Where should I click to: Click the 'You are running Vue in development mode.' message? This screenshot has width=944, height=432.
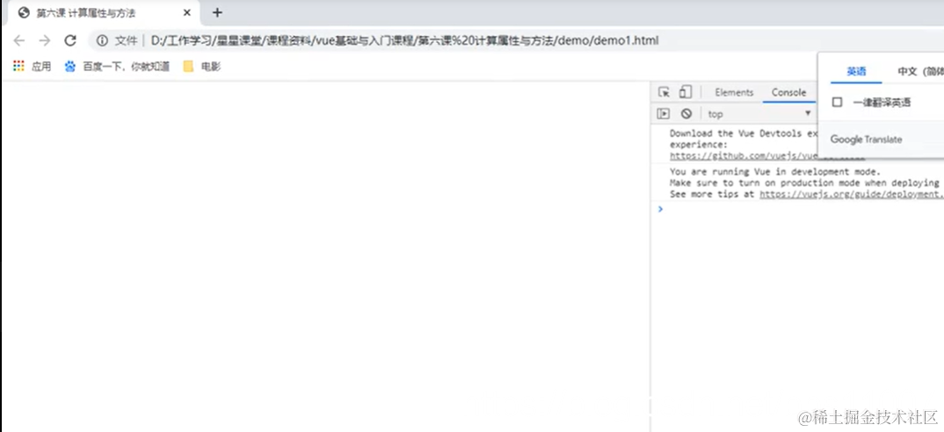[x=775, y=171]
